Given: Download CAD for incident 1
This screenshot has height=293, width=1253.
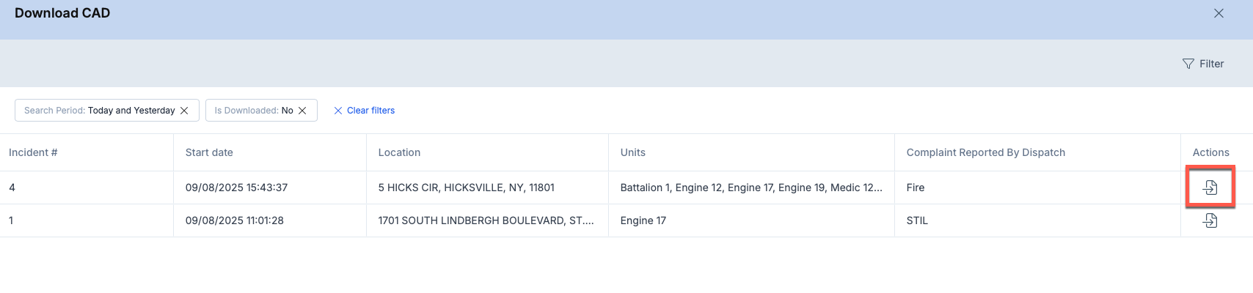Looking at the screenshot, I should [x=1210, y=220].
